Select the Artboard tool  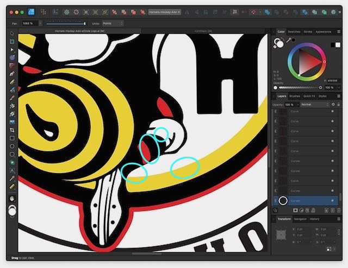12,41
